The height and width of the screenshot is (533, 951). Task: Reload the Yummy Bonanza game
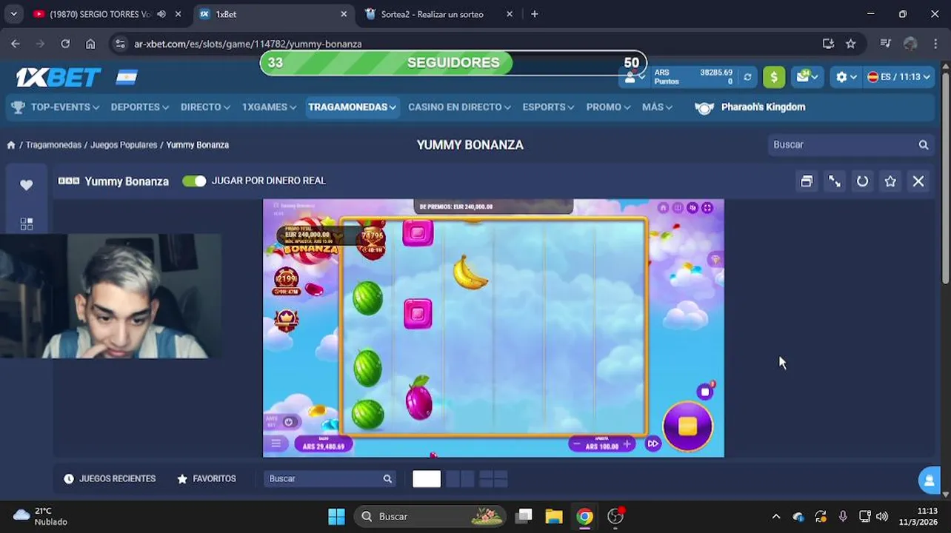(x=862, y=181)
